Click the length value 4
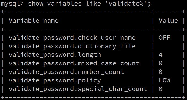 pyautogui.click(x=161, y=55)
